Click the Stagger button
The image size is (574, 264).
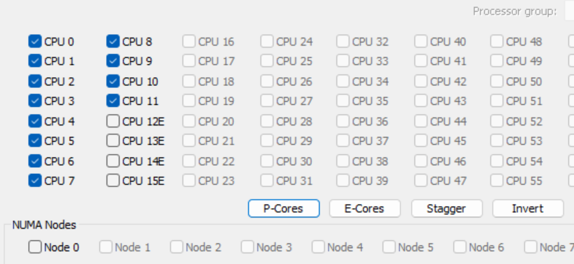coord(447,209)
